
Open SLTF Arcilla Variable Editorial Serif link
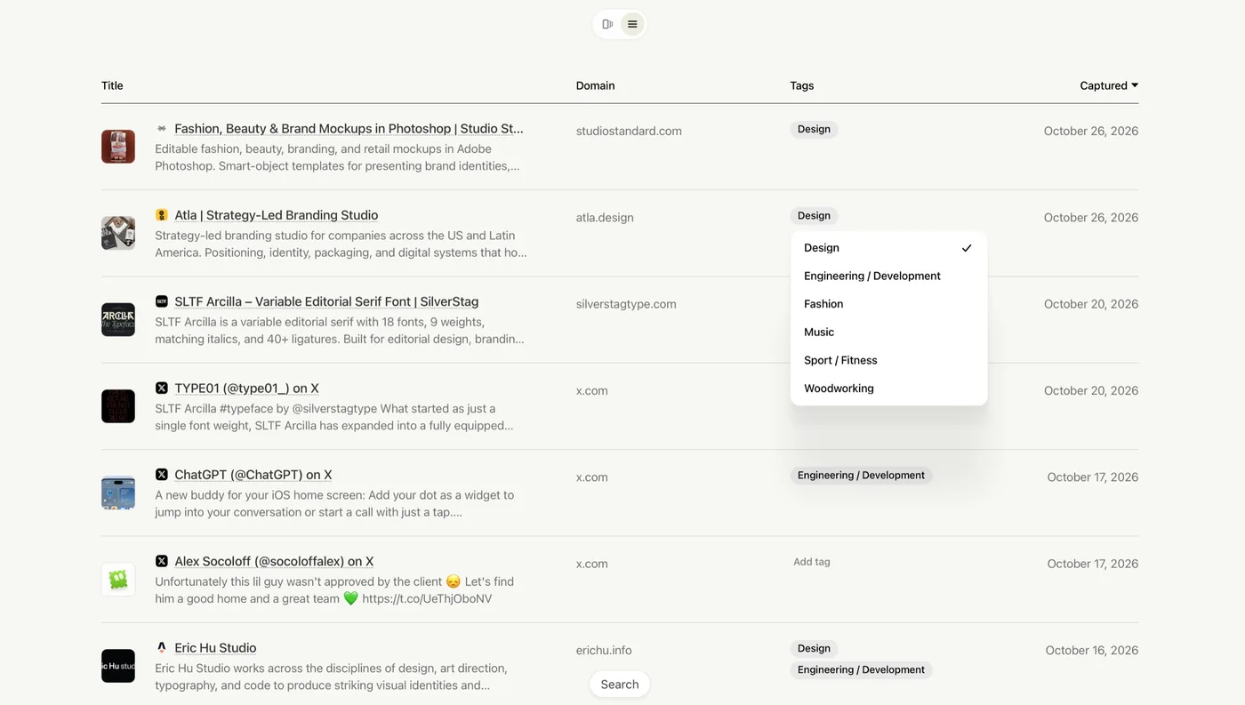click(x=326, y=301)
